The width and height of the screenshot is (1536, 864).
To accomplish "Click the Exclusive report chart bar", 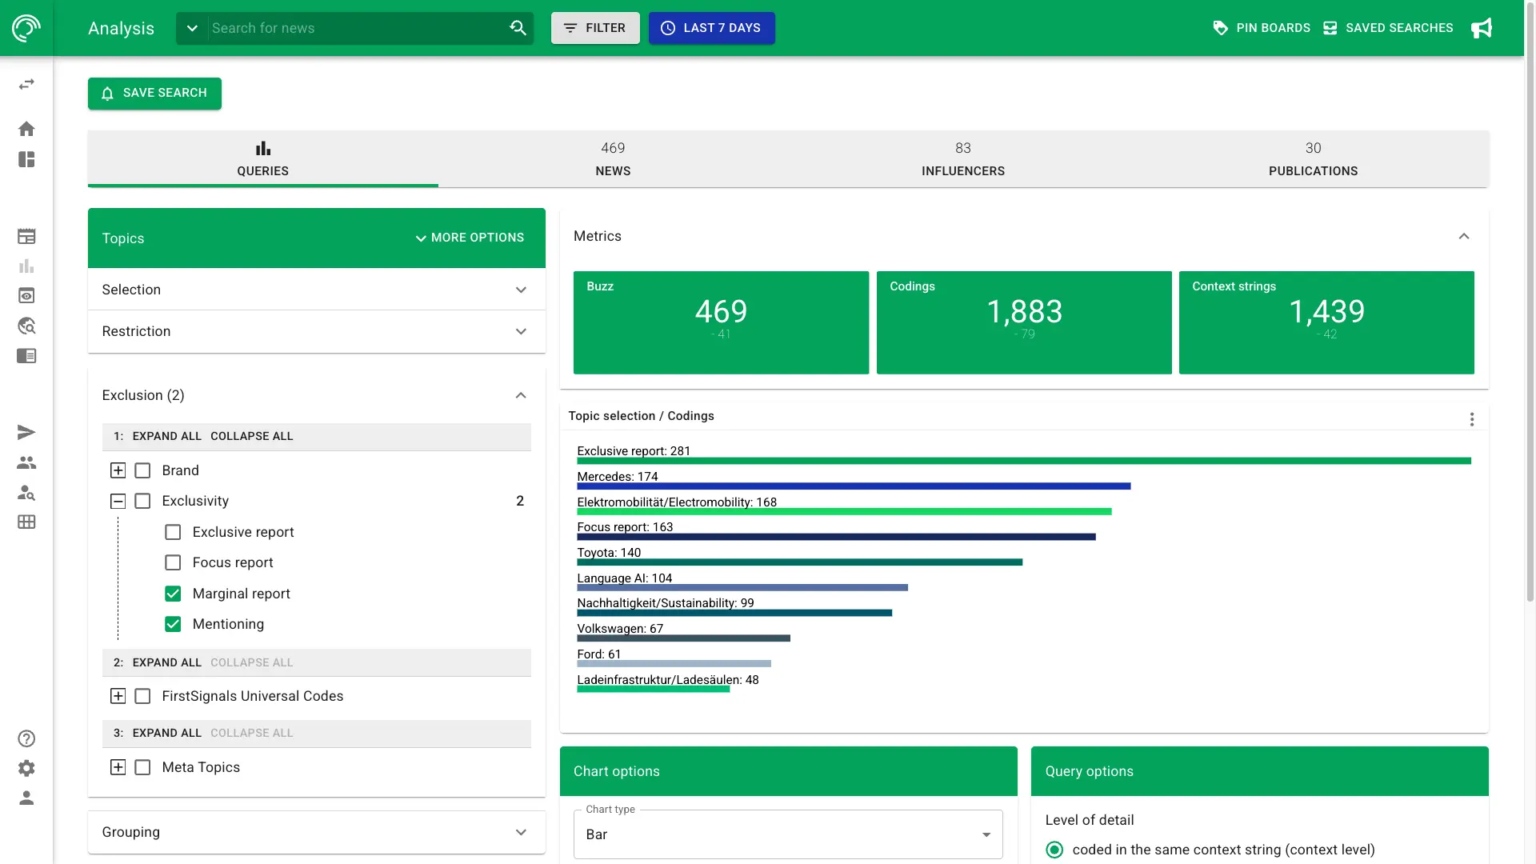I will click(1024, 461).
